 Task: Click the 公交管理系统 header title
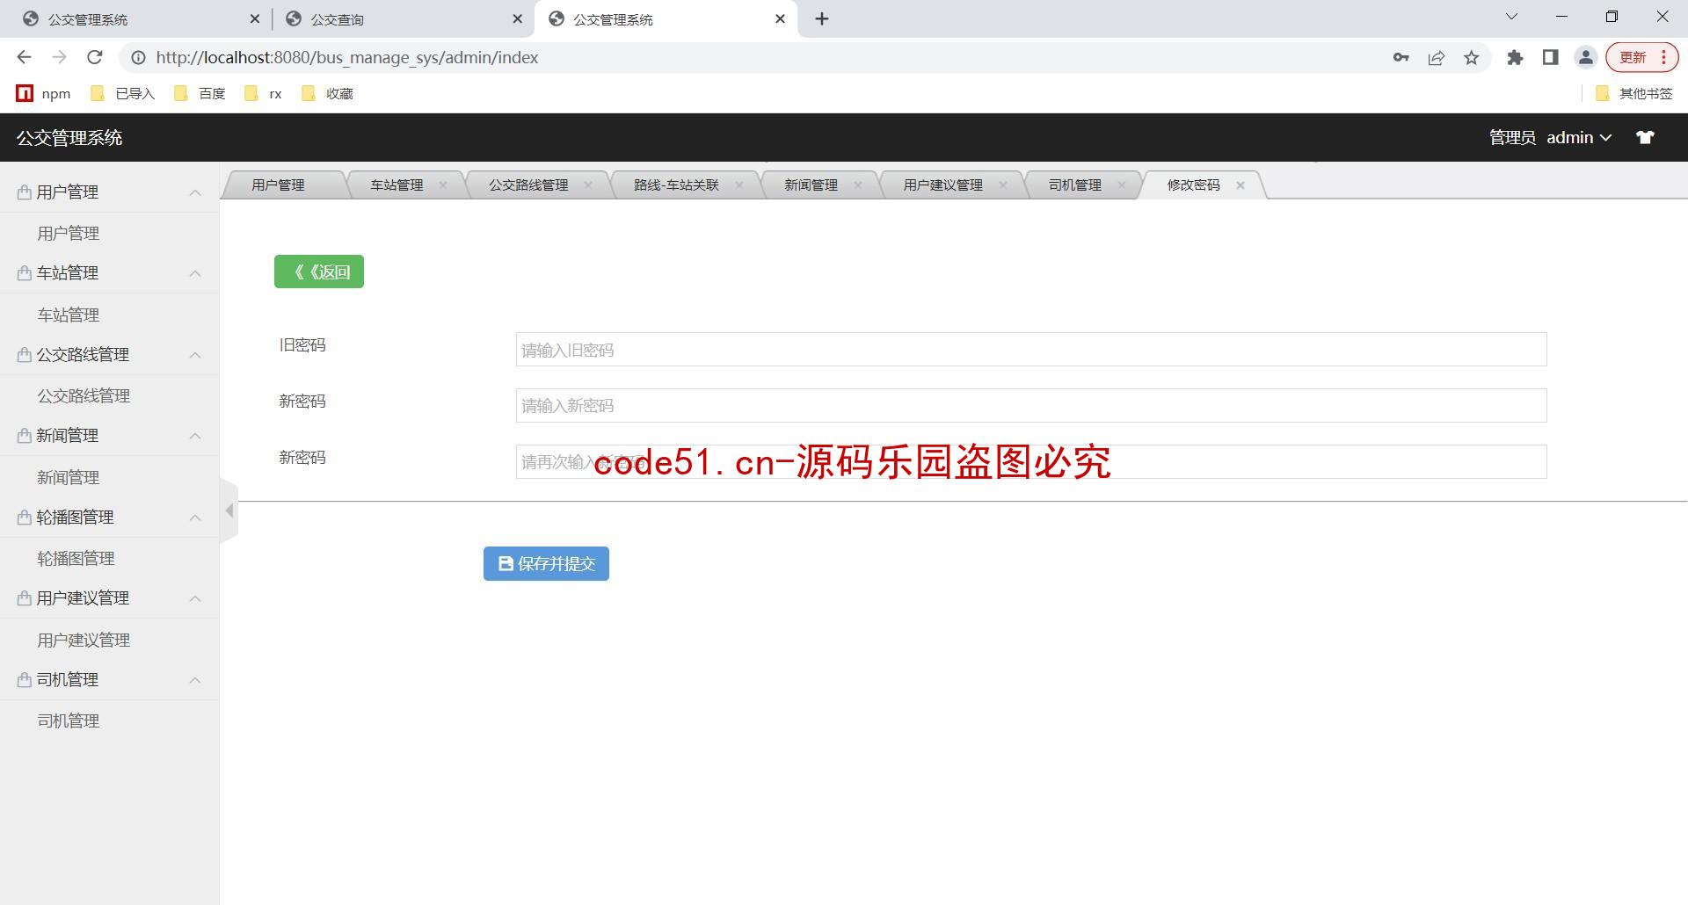point(69,138)
